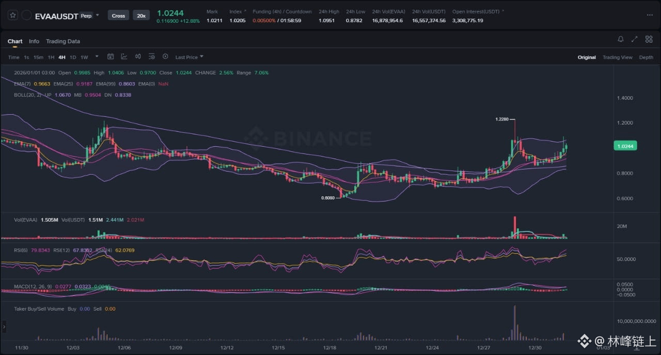The image size is (661, 355).
Task: Click the 12/27 date on time axis
Action: click(x=483, y=348)
